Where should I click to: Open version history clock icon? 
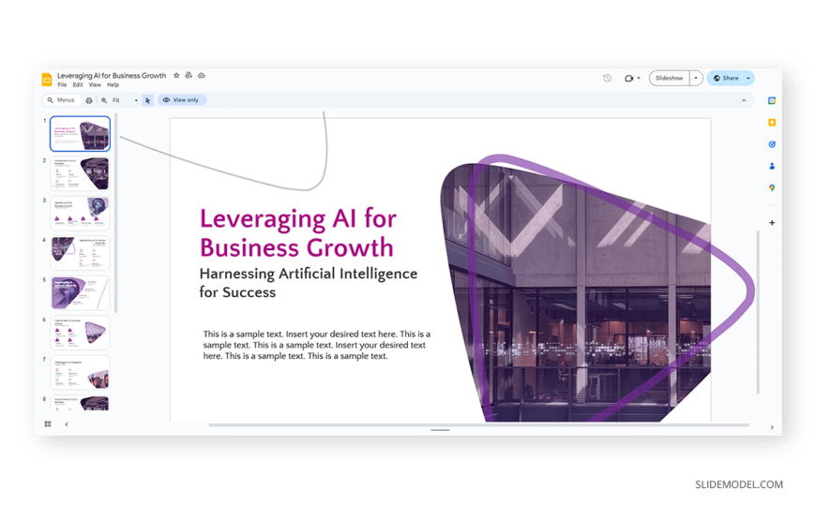coord(607,79)
